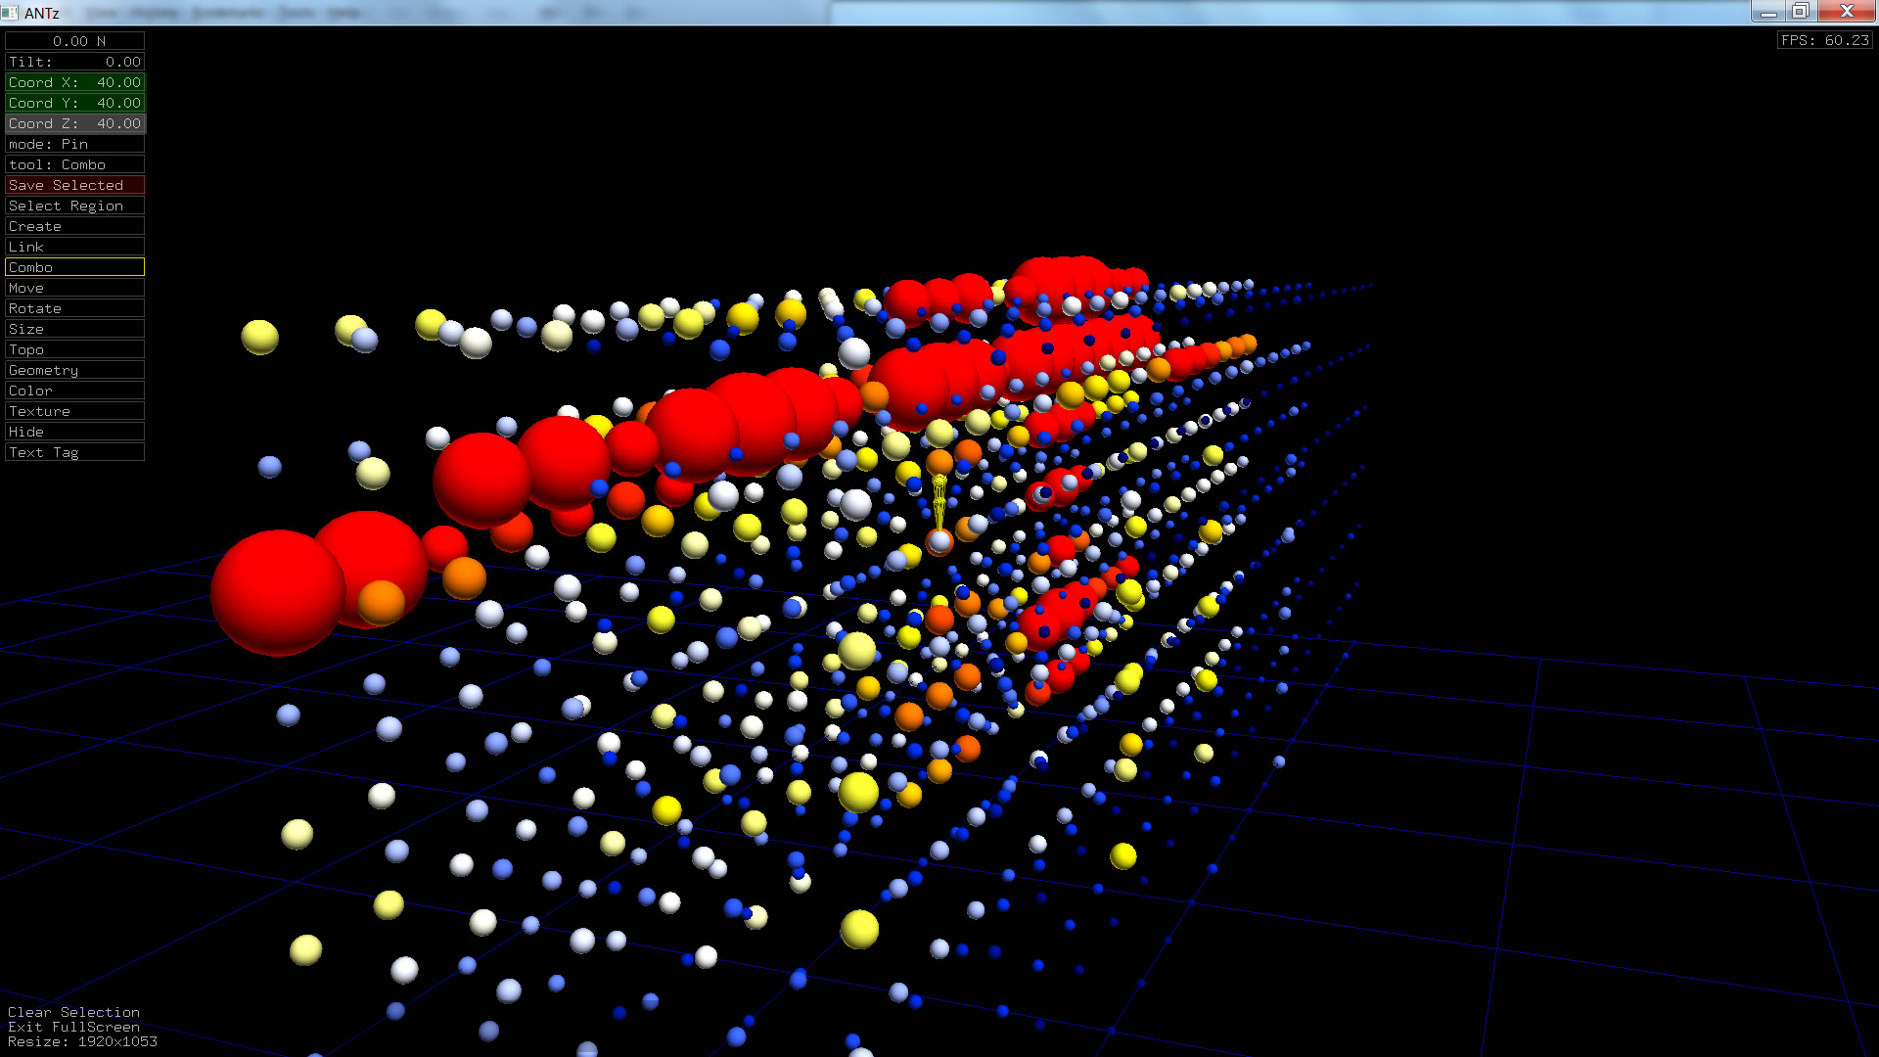
Task: Toggle the Hide tool option
Action: [x=74, y=432]
